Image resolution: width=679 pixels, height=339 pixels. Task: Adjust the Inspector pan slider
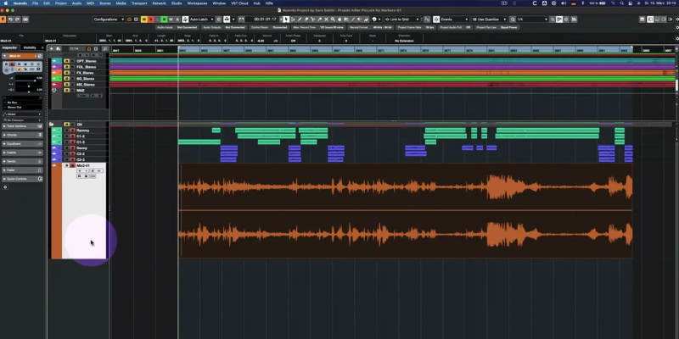29,86
